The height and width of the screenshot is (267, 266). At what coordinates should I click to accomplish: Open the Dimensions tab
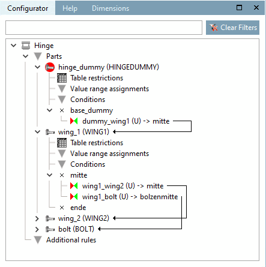[110, 8]
